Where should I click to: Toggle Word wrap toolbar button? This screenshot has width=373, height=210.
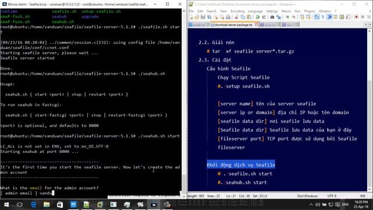click(x=316, y=17)
